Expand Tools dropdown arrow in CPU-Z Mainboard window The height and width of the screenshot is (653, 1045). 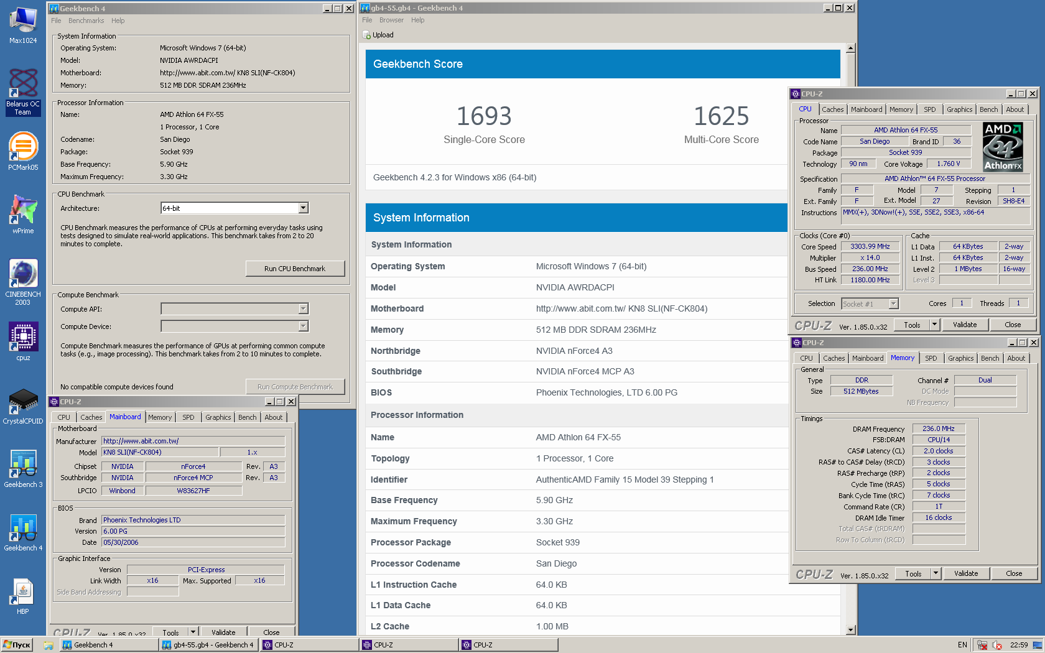coord(193,632)
